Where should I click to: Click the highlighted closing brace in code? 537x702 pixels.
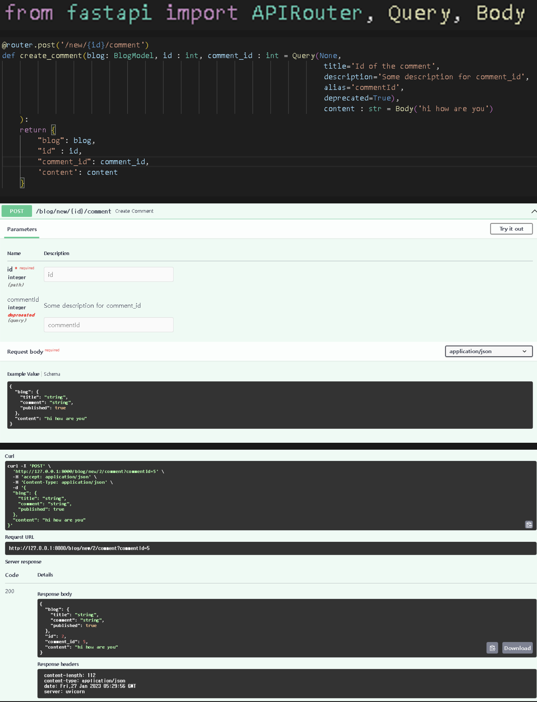pos(22,183)
